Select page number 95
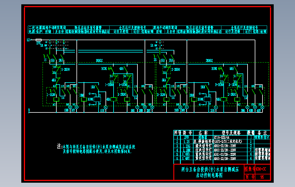Screen dimensions: 295x187 262,177
